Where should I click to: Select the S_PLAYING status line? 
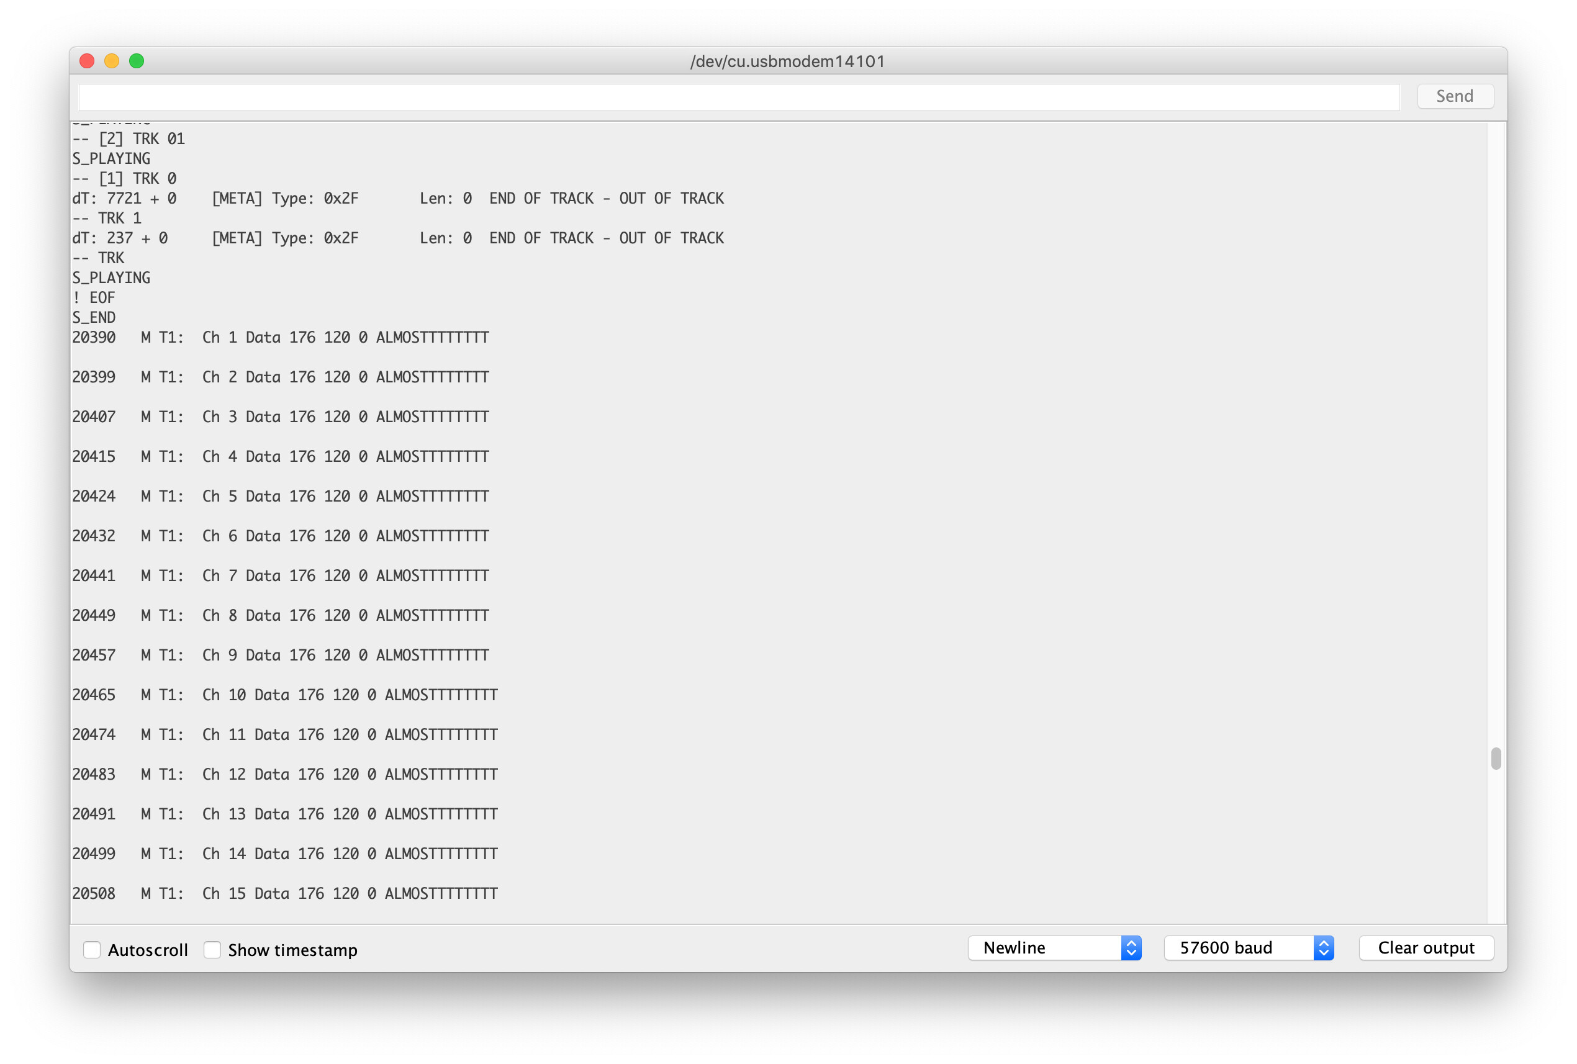[111, 158]
